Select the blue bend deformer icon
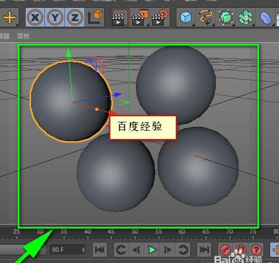The image size is (279, 263). 266,17
